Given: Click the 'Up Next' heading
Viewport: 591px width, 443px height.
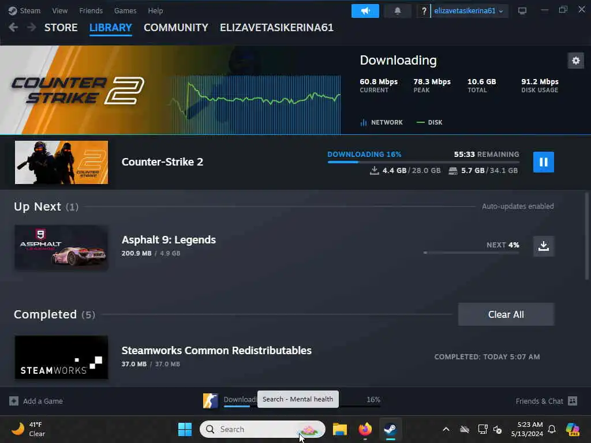Looking at the screenshot, I should pyautogui.click(x=38, y=207).
